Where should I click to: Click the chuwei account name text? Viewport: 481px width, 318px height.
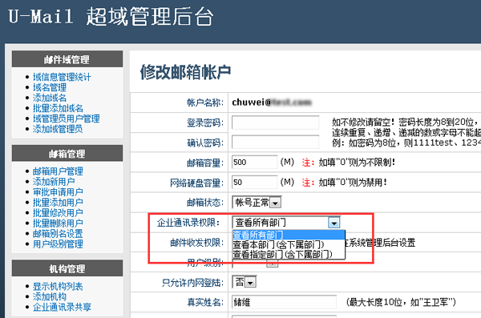click(x=272, y=103)
